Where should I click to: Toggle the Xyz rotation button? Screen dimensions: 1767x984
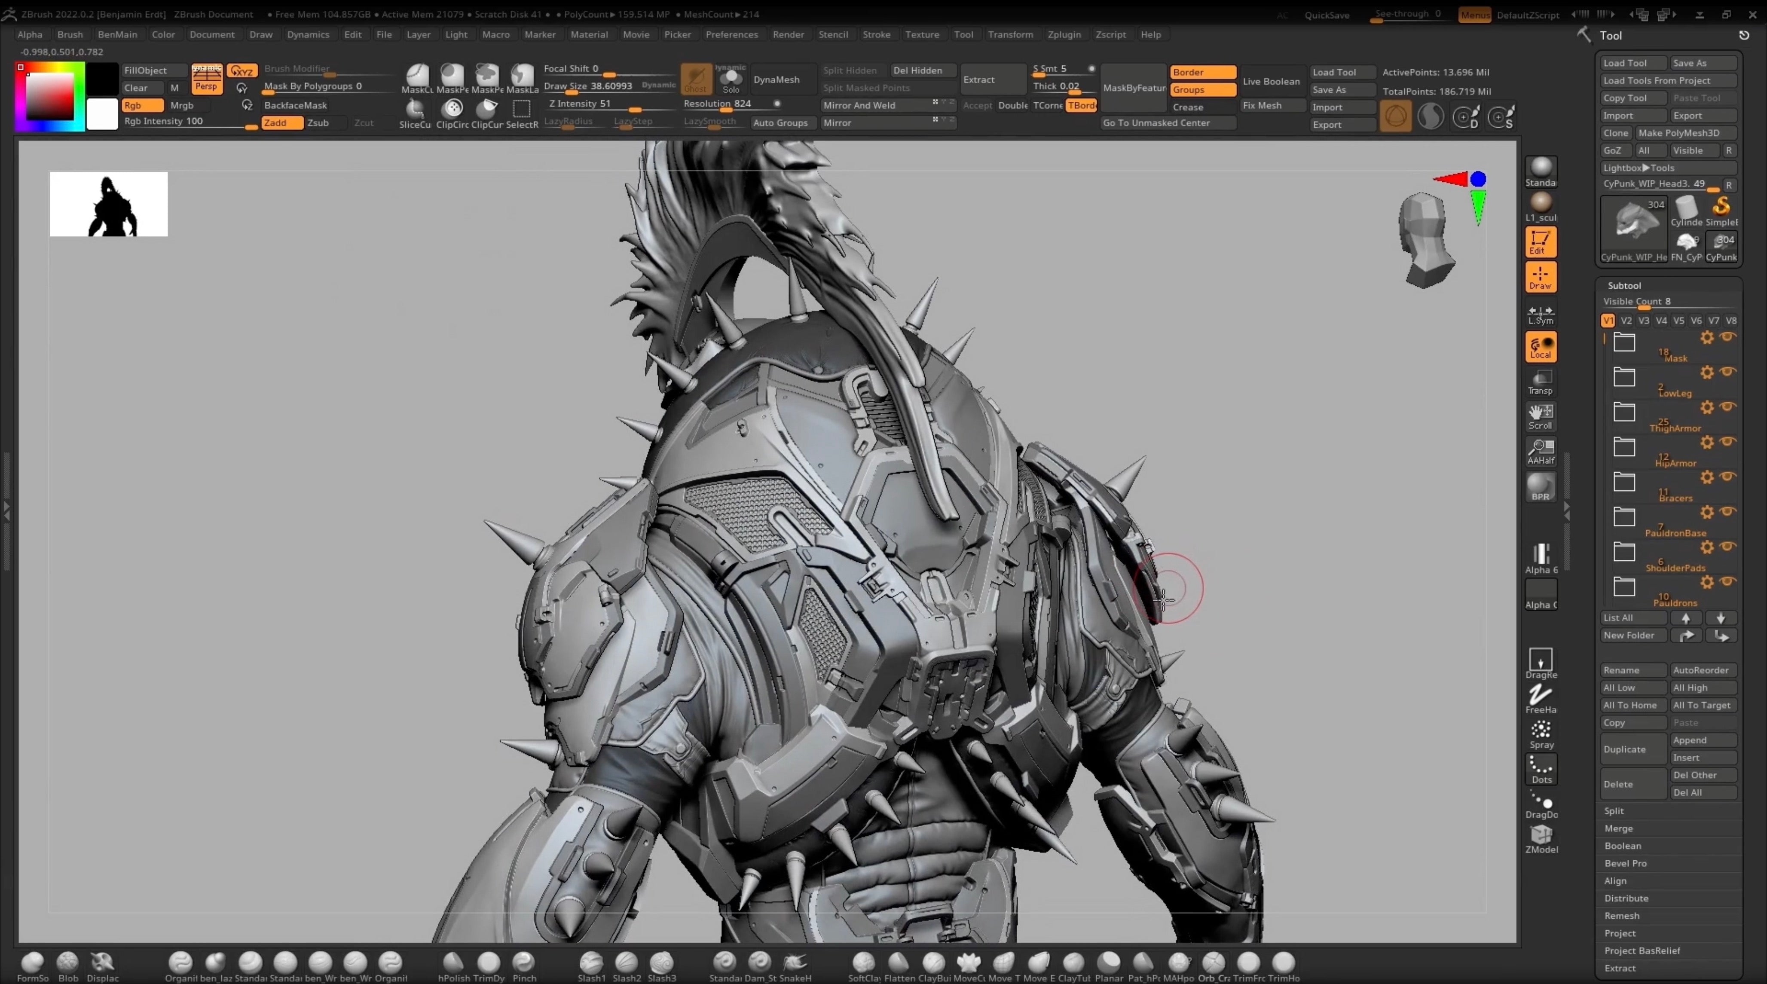tap(242, 70)
